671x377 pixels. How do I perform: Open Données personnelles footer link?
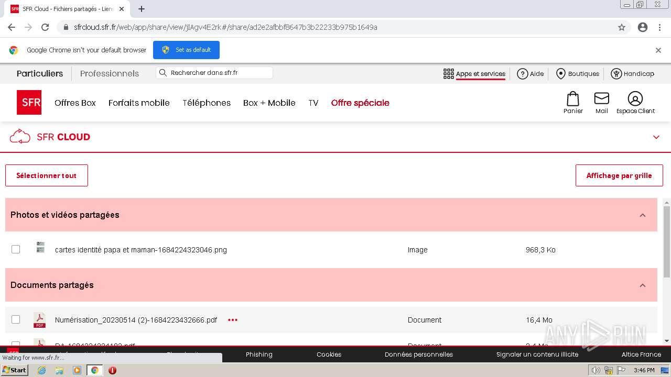pyautogui.click(x=419, y=354)
